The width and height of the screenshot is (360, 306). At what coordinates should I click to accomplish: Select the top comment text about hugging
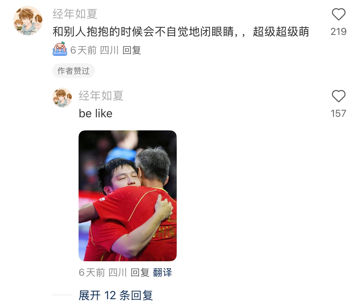181,32
